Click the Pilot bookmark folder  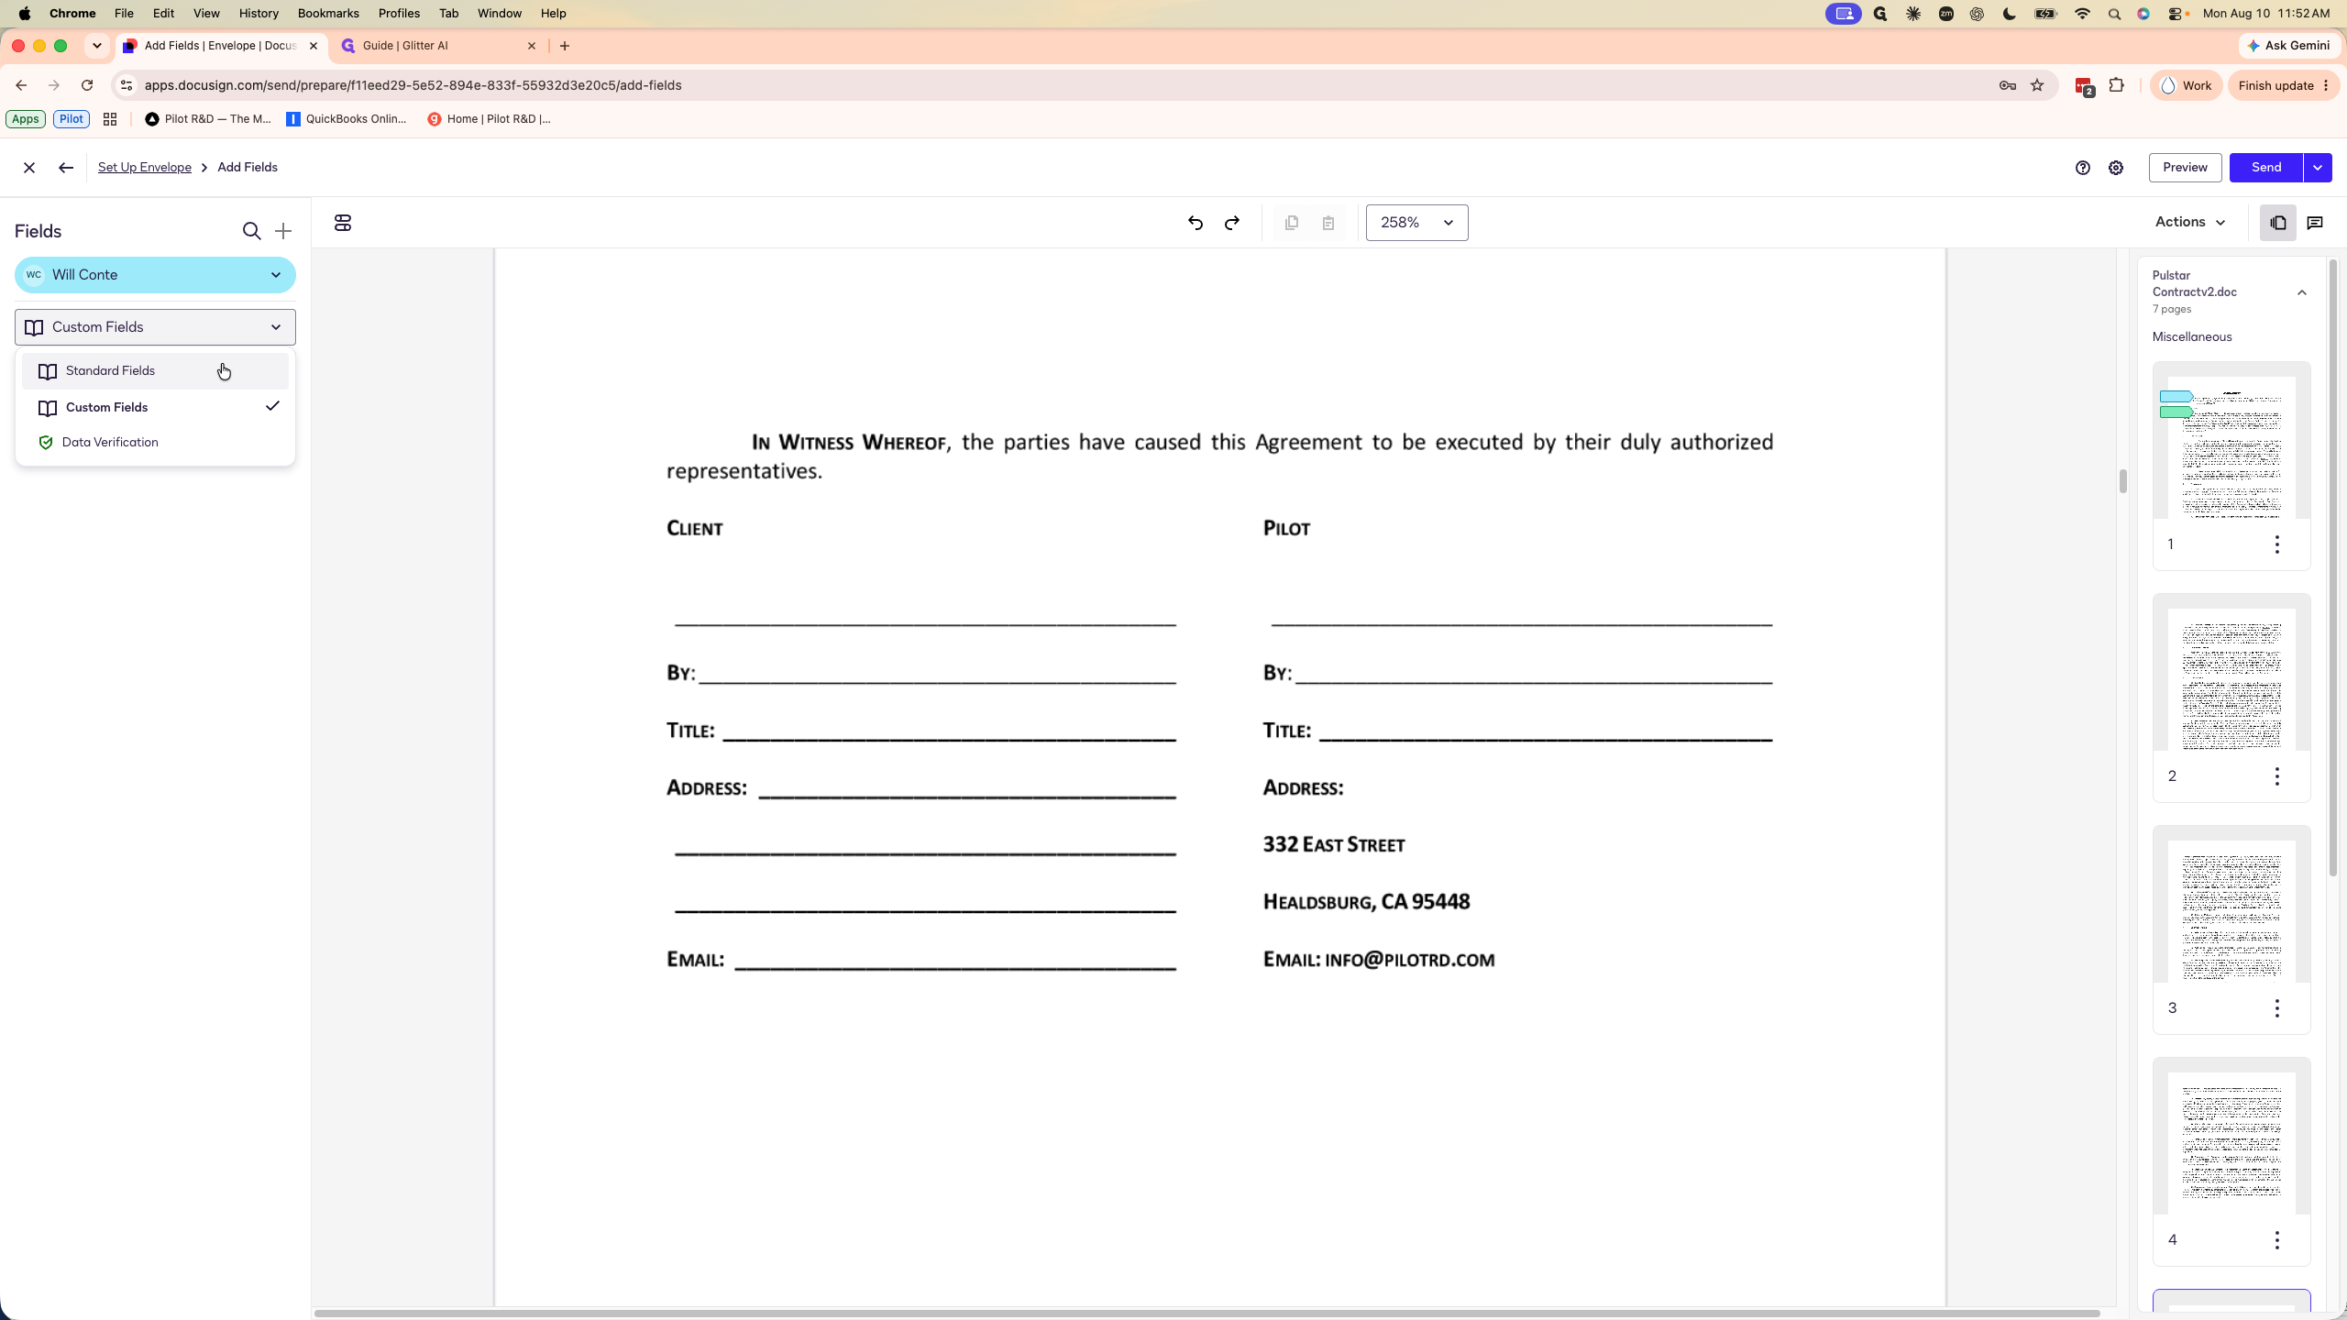[72, 119]
